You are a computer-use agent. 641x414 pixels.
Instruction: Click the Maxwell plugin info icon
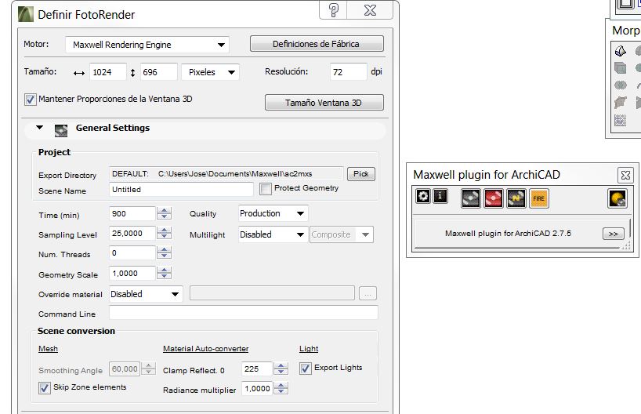point(440,196)
